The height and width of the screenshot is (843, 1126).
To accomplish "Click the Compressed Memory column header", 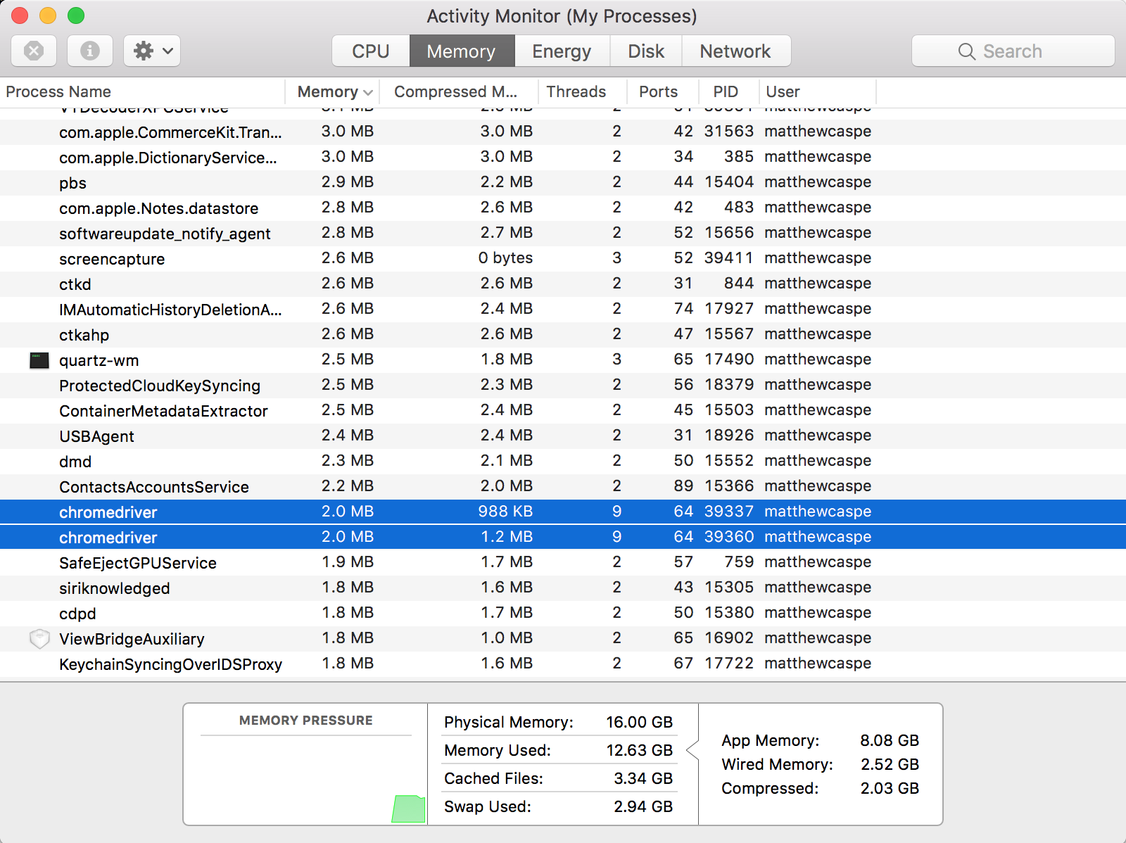I will pyautogui.click(x=455, y=92).
